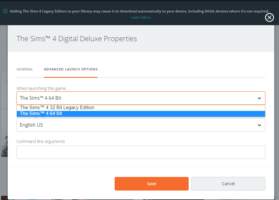The width and height of the screenshot is (279, 200).
Task: Click the info icon in the notification banner
Action: pos(5,11)
